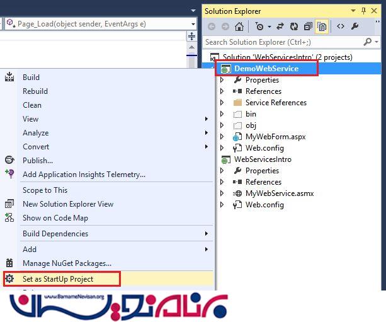The image size is (386, 322).
Task: Click the Search Solution Explorer field
Action: (283, 42)
